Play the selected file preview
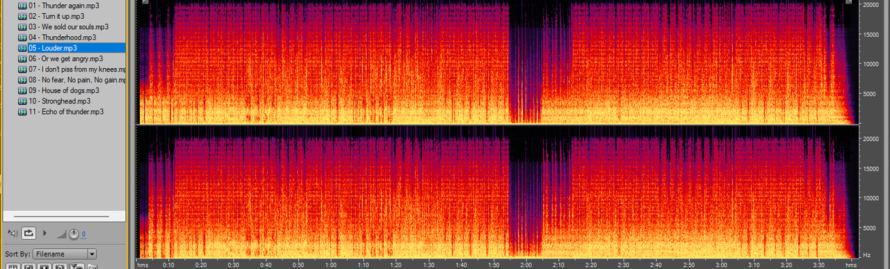Image resolution: width=890 pixels, height=269 pixels. pyautogui.click(x=45, y=234)
